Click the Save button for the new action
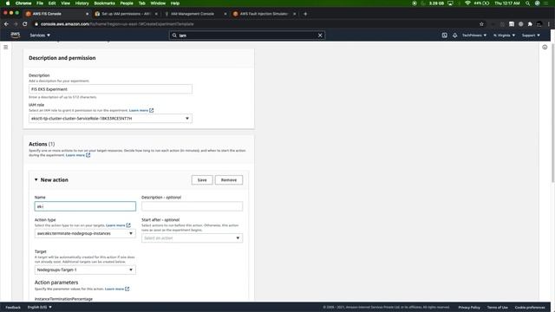 click(202, 180)
